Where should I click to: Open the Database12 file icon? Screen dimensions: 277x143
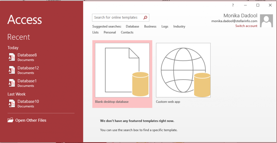click(12, 70)
